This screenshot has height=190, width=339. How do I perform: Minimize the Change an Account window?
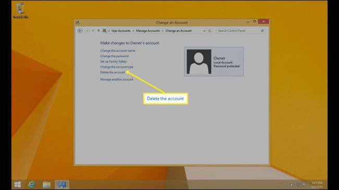coord(248,22)
